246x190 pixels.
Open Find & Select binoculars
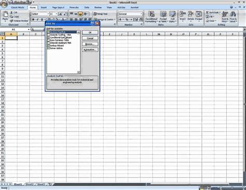[233, 17]
